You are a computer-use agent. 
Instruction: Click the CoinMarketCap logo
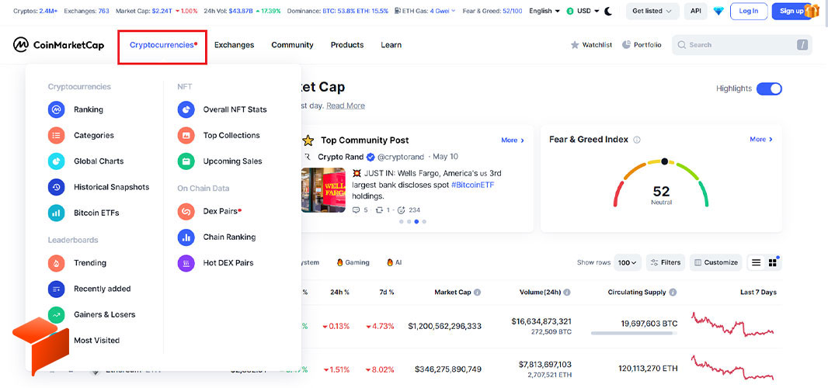coord(58,45)
